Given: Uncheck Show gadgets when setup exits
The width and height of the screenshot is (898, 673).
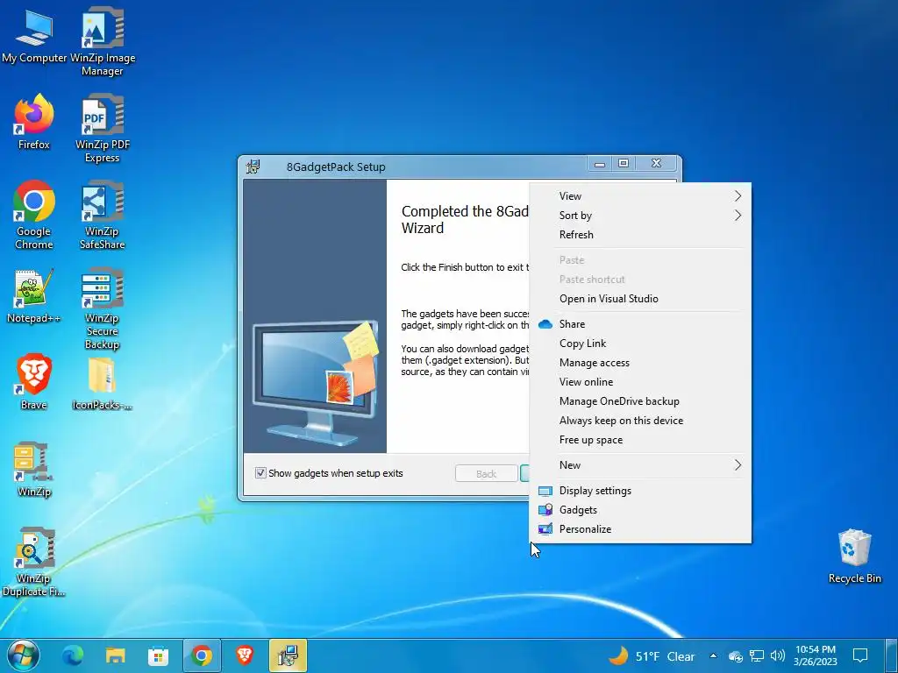Looking at the screenshot, I should click(260, 473).
